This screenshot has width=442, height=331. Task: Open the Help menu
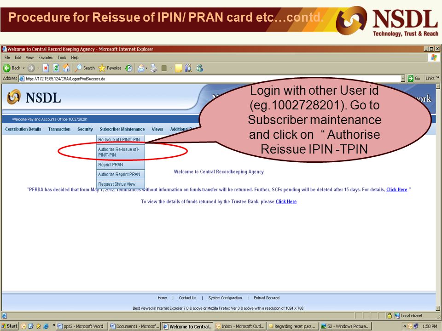(75, 57)
